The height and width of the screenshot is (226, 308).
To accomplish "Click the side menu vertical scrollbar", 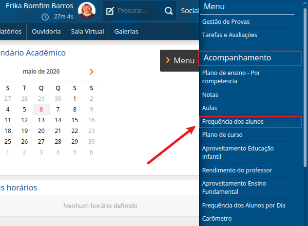I will (305, 88).
